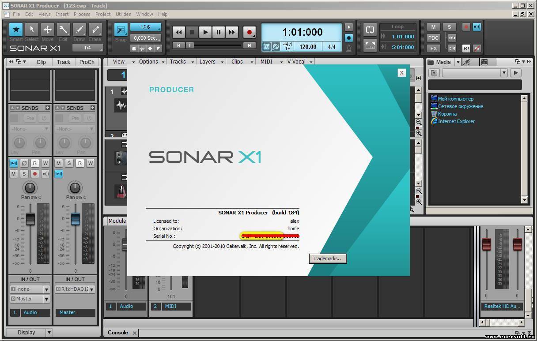
Task: Toggle loop on/off button
Action: (370, 30)
